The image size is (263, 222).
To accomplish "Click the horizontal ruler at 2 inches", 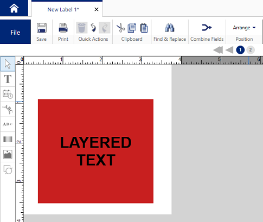I will (102, 60).
